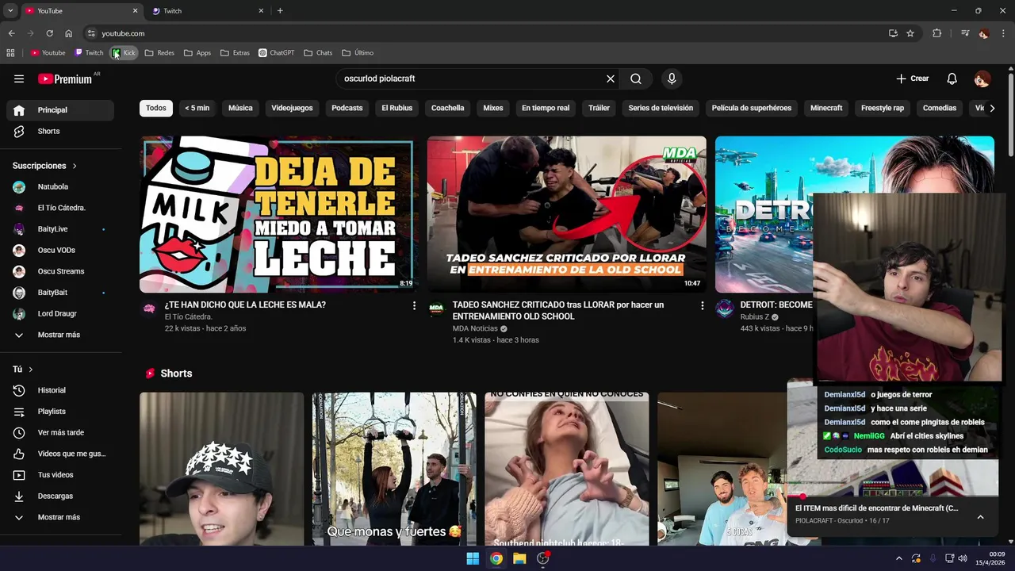The image size is (1015, 571).
Task: Select the Minecraft filter chip
Action: click(x=826, y=108)
